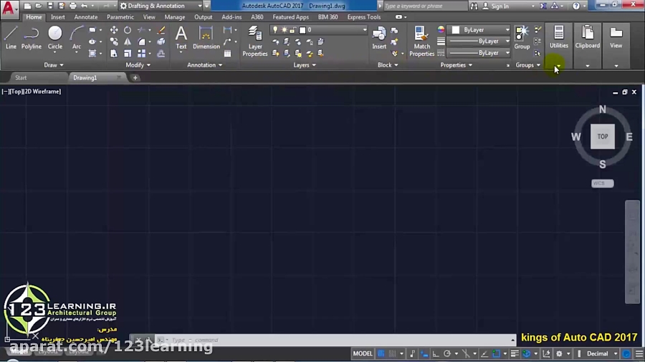Select the Dimension tool
Image resolution: width=645 pixels, height=362 pixels.
(206, 38)
